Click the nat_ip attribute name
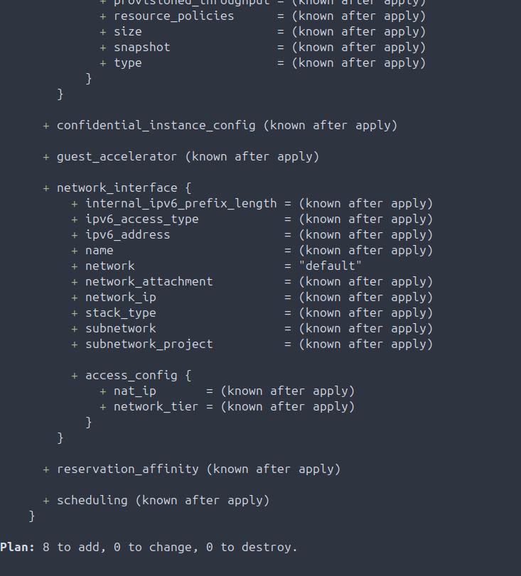This screenshot has width=521, height=576. (134, 391)
